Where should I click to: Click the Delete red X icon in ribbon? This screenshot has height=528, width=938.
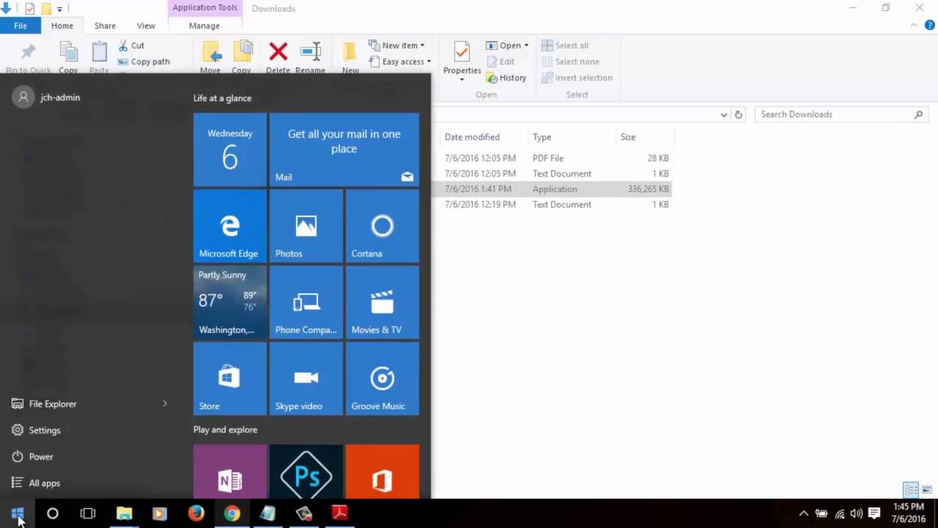278,52
